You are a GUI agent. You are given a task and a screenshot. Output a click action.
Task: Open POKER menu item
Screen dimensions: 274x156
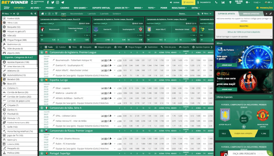point(164,8)
